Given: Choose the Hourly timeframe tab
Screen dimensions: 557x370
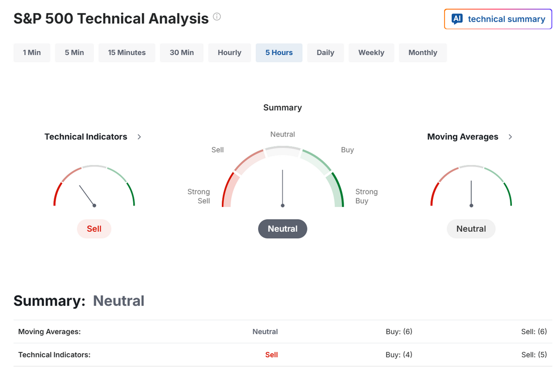Looking at the screenshot, I should click(229, 53).
